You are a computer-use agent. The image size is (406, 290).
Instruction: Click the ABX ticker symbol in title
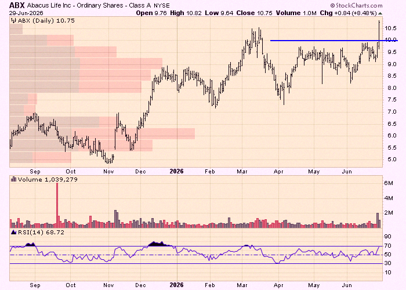click(x=17, y=5)
